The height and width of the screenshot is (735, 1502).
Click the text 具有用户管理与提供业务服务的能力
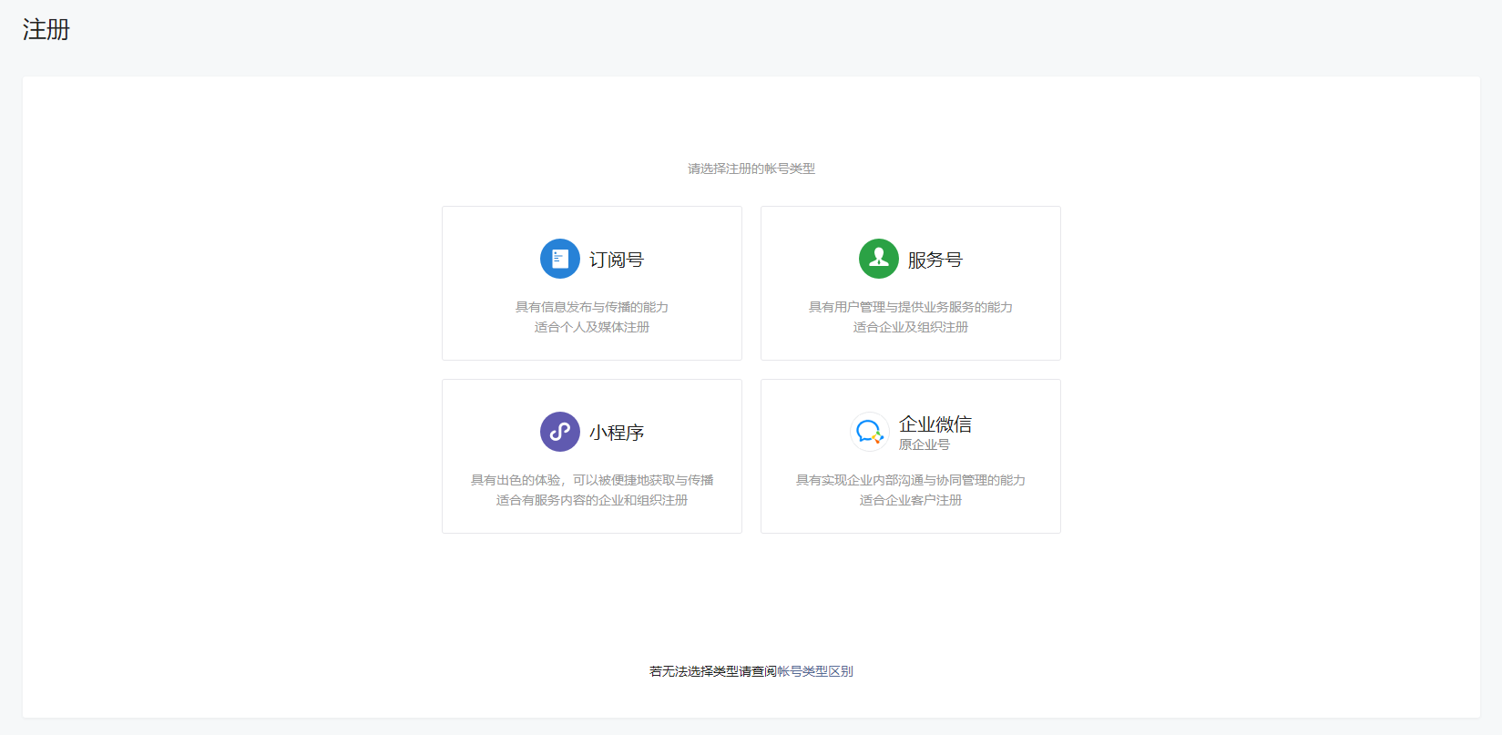click(x=911, y=307)
